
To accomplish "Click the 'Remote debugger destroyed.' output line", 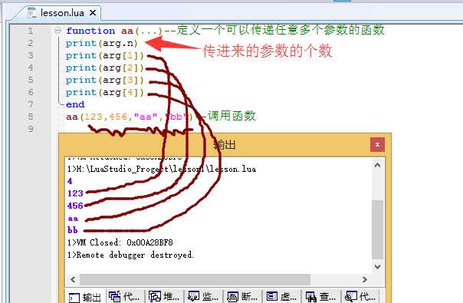I will point(130,255).
